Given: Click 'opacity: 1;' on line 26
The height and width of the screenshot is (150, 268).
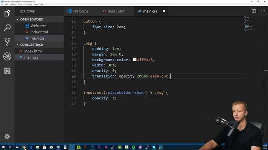Looking at the screenshot, I should [x=104, y=98].
